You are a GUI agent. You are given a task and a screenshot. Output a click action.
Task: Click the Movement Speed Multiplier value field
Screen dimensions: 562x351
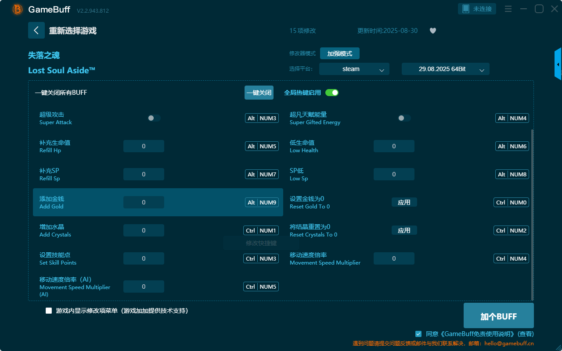tap(394, 258)
